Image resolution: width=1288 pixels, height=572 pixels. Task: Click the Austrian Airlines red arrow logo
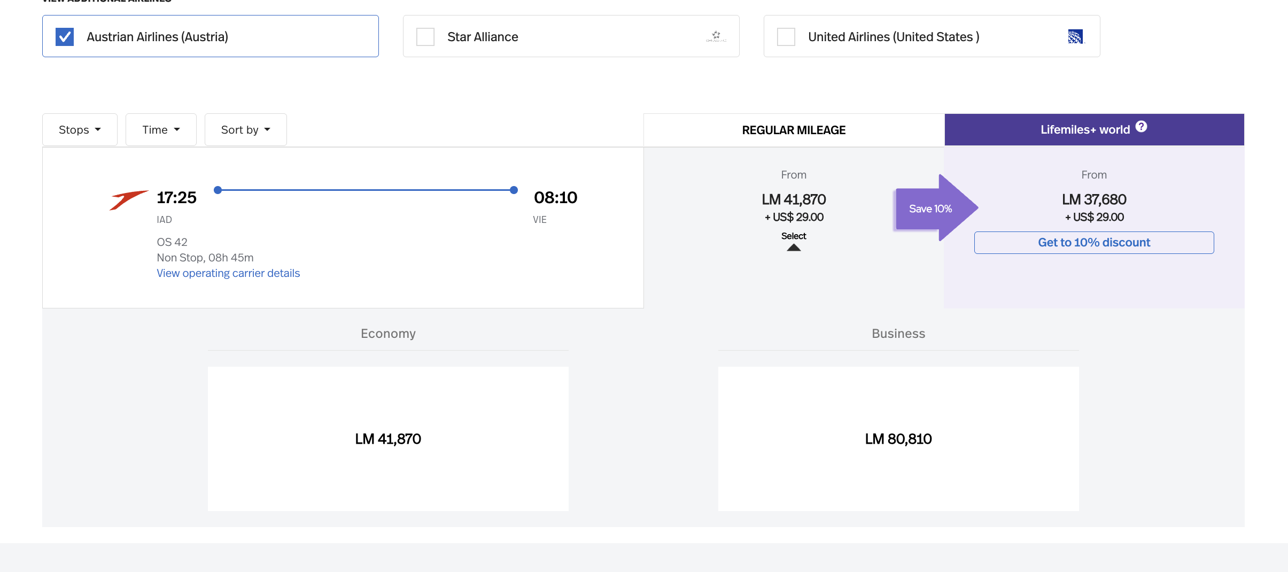tap(128, 199)
